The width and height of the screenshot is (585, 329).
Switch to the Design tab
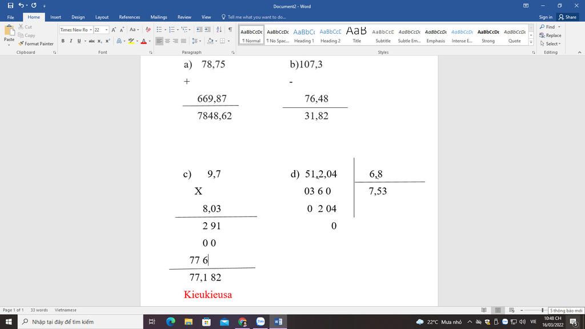coord(78,17)
